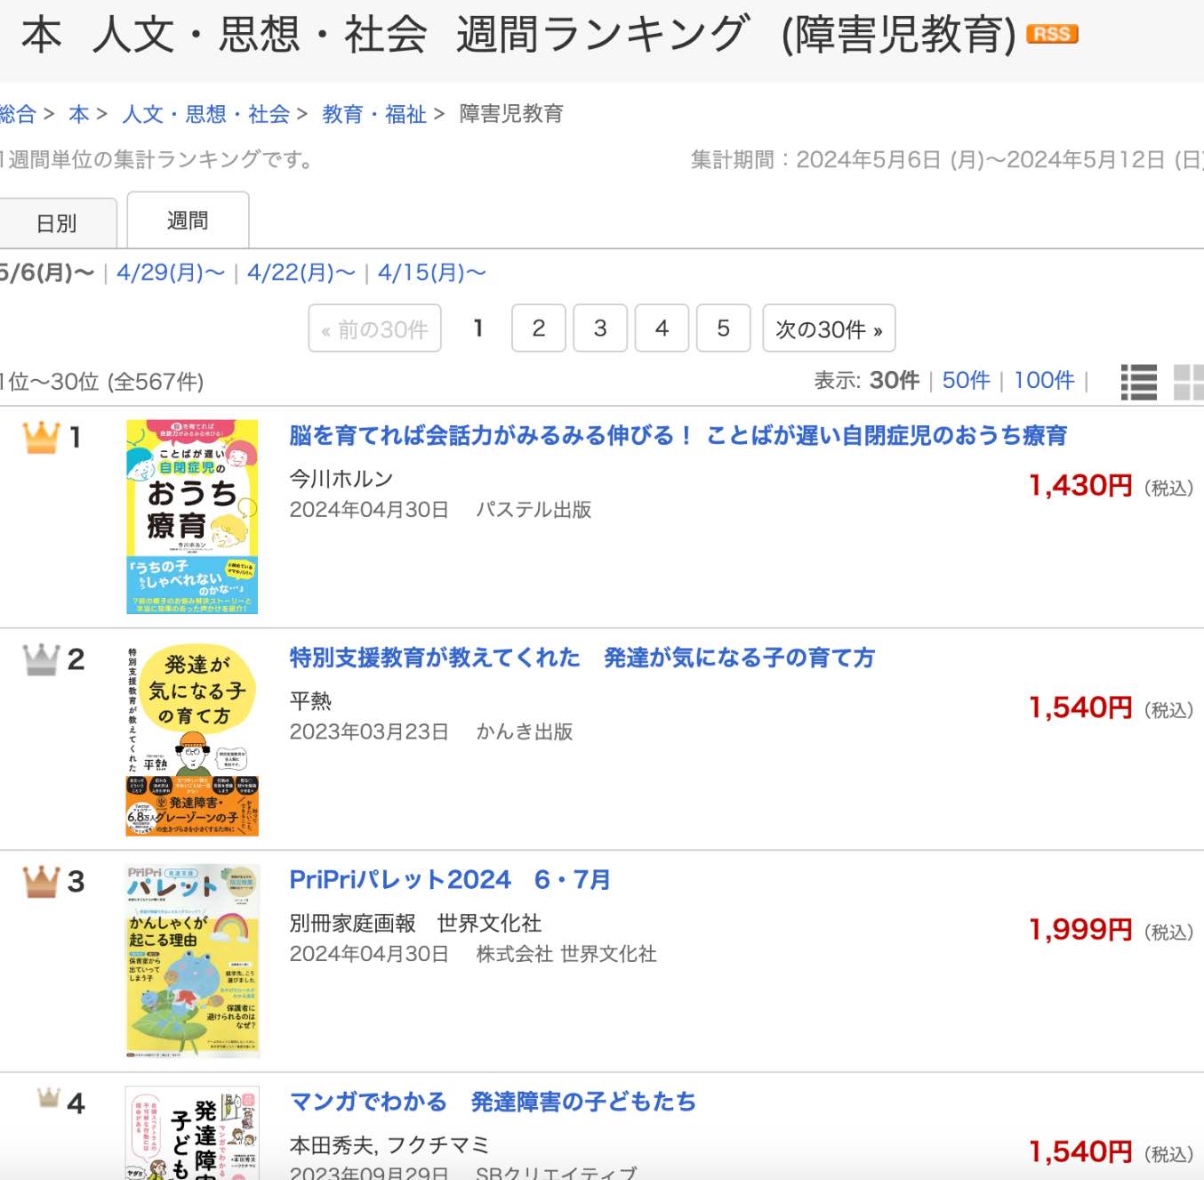The width and height of the screenshot is (1204, 1180).
Task: Open 人文・思想・社会 breadcrumb link
Action: [x=206, y=114]
